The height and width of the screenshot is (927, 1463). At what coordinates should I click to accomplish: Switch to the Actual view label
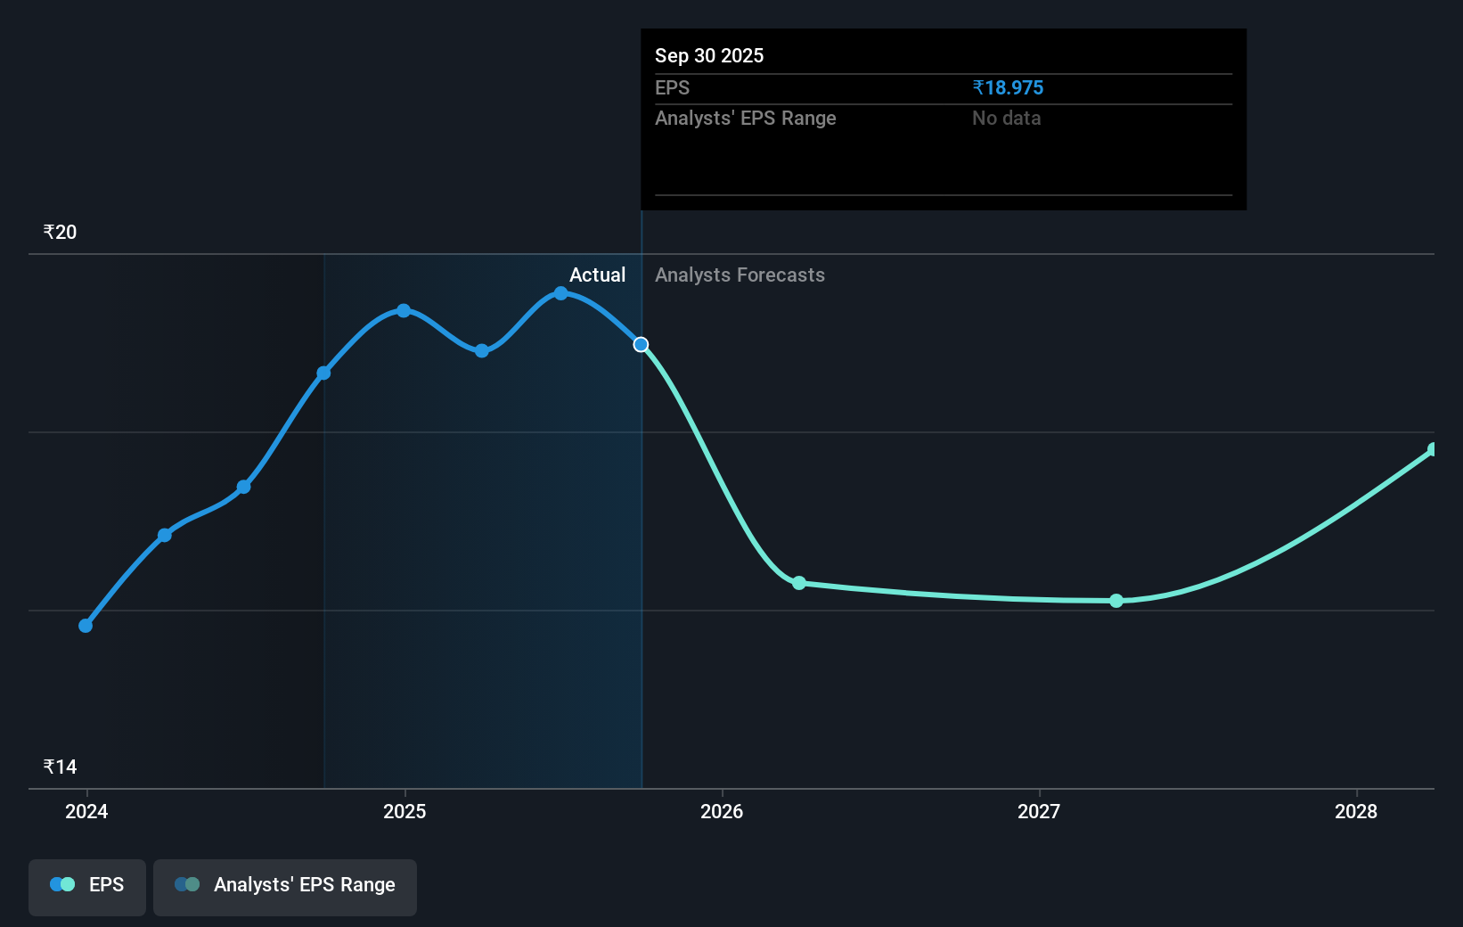coord(596,275)
